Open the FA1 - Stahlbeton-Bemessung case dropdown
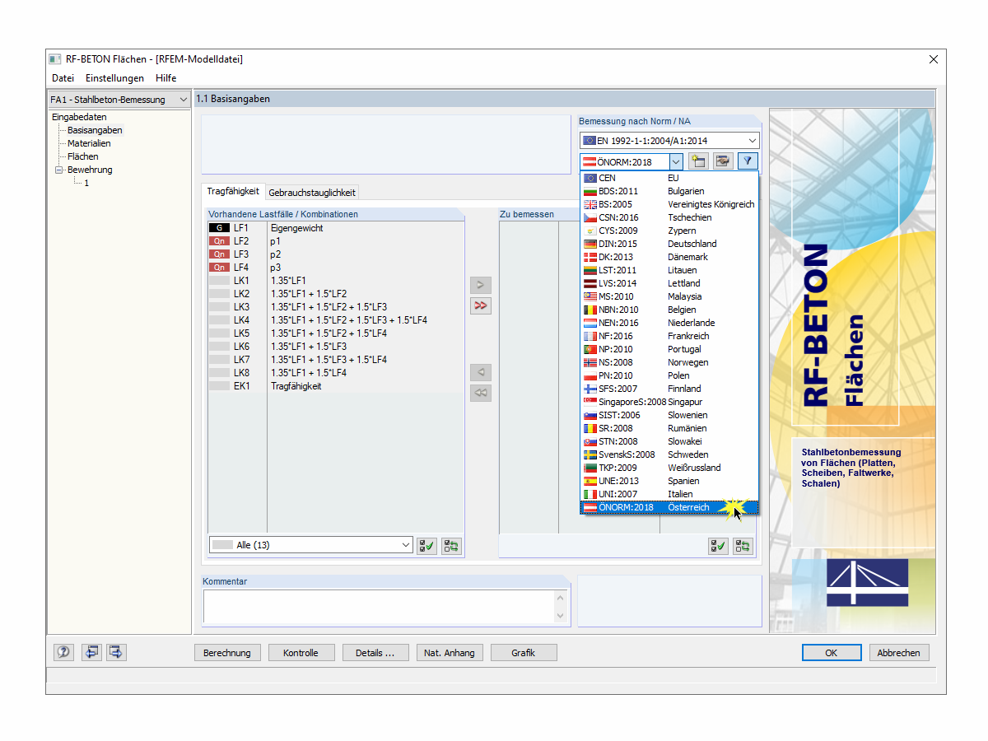This screenshot has height=741, width=988. [x=119, y=100]
